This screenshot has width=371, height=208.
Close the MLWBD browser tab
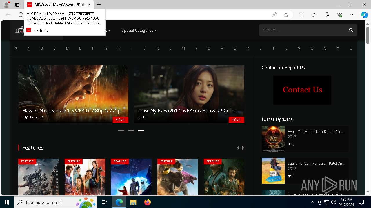tap(89, 5)
